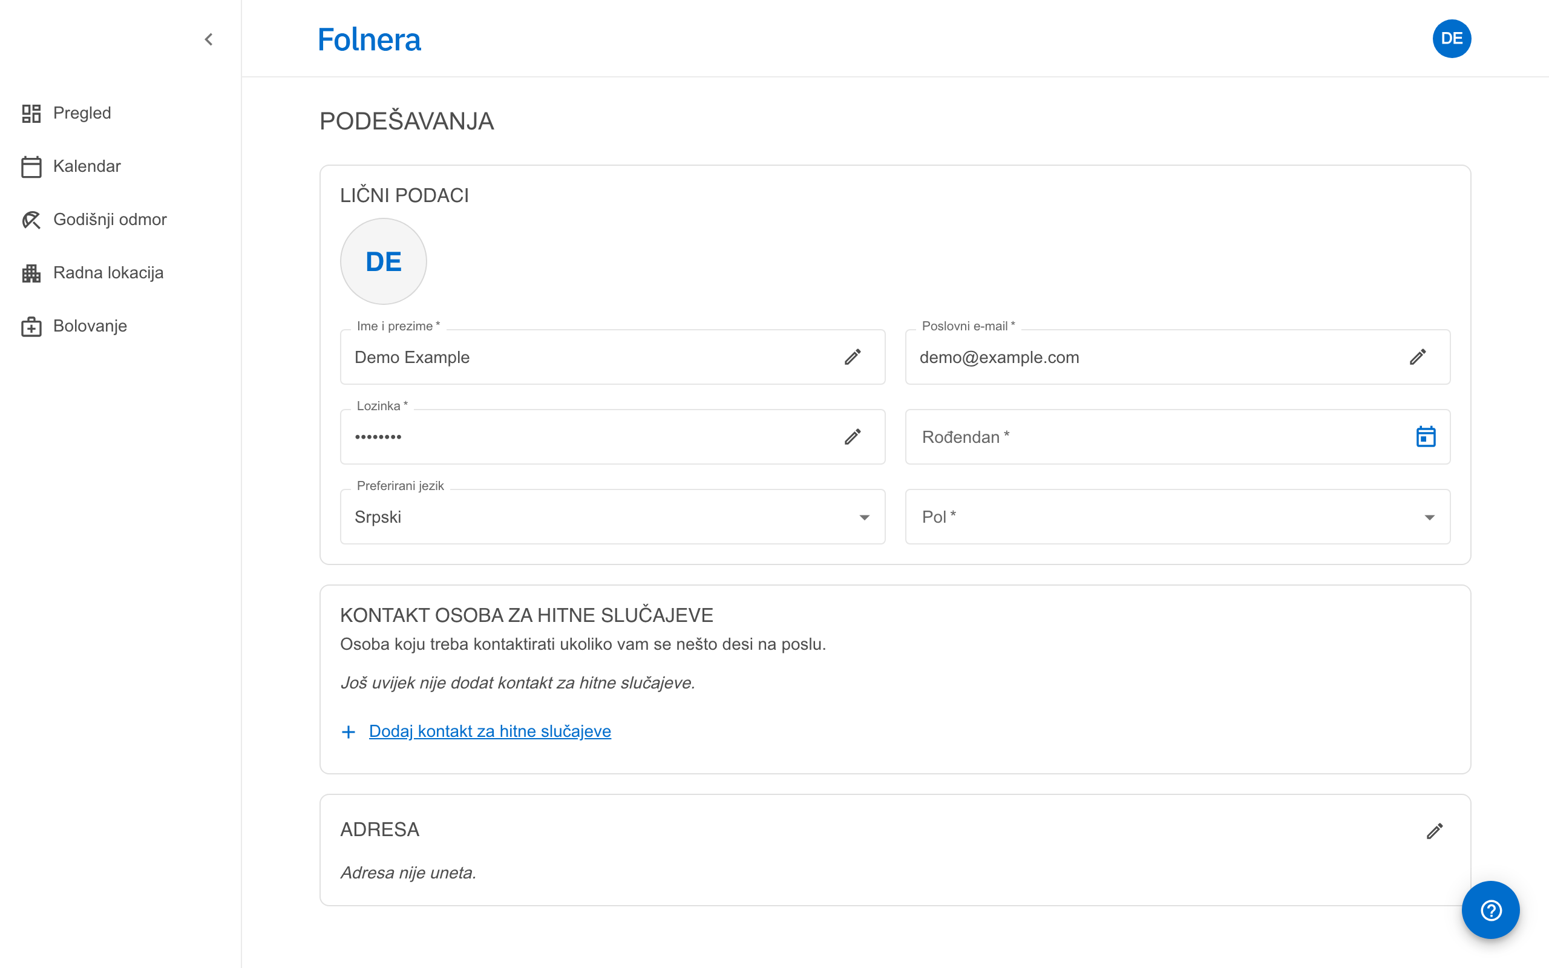The image size is (1549, 968).
Task: Click the plus icon for emergency contact
Action: 348,732
